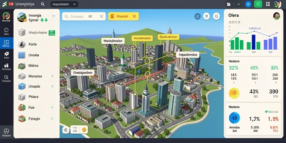Click the green Twitter-style link in Neilens card
This screenshot has width=286, height=143.
pos(271,111)
